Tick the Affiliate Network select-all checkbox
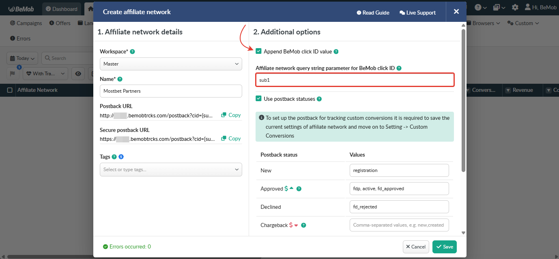This screenshot has width=559, height=259. pyautogui.click(x=10, y=90)
